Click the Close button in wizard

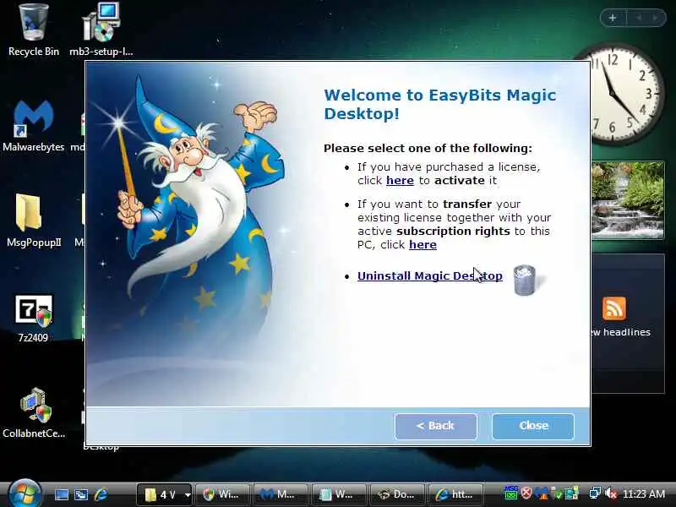533,427
